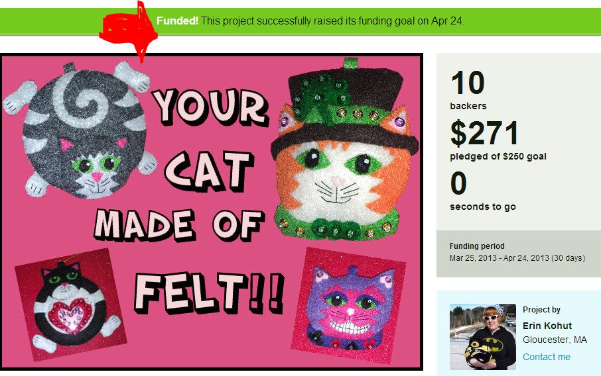Click the creator's profile photo
This screenshot has height=376, width=601.
(482, 337)
